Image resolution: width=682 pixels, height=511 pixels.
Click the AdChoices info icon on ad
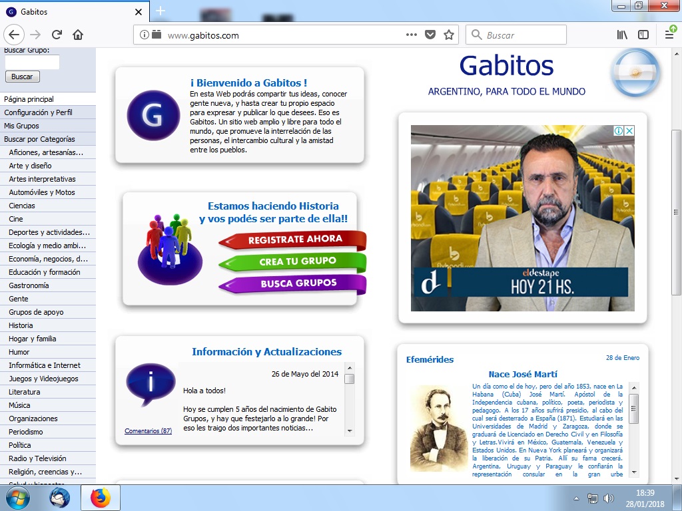619,131
